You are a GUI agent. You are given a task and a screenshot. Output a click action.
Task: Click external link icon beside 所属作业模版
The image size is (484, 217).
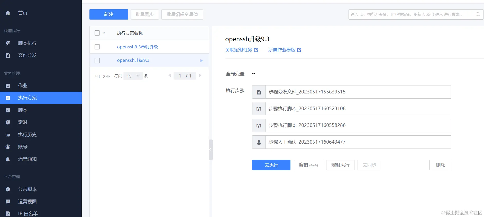pyautogui.click(x=299, y=50)
